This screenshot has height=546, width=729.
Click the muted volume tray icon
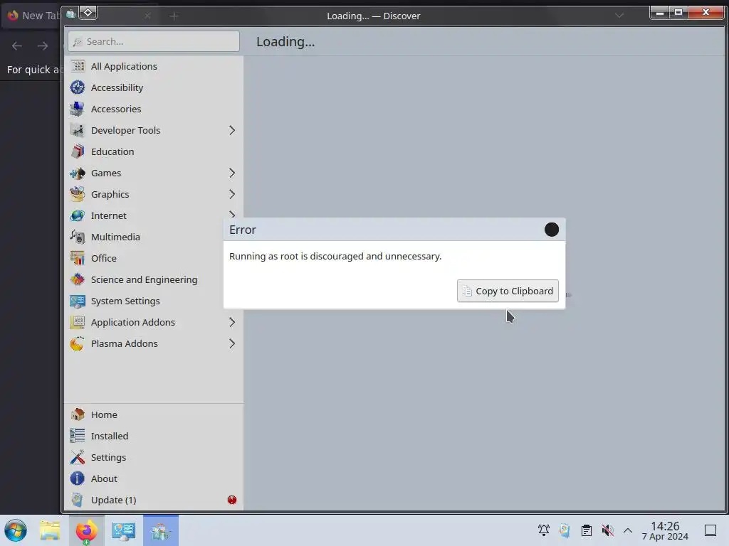[x=607, y=530]
